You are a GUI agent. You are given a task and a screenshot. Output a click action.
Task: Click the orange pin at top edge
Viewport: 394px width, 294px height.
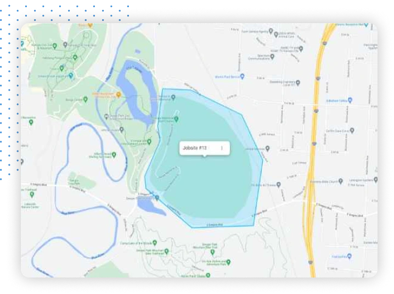(90, 25)
